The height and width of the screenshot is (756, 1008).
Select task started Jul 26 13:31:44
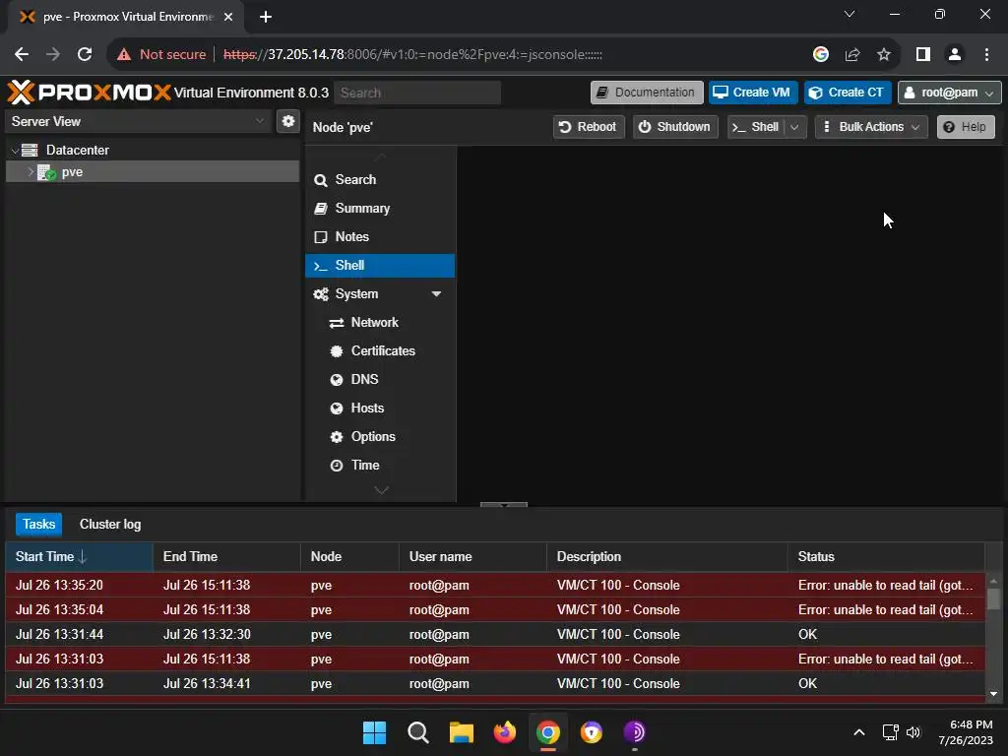click(x=495, y=635)
